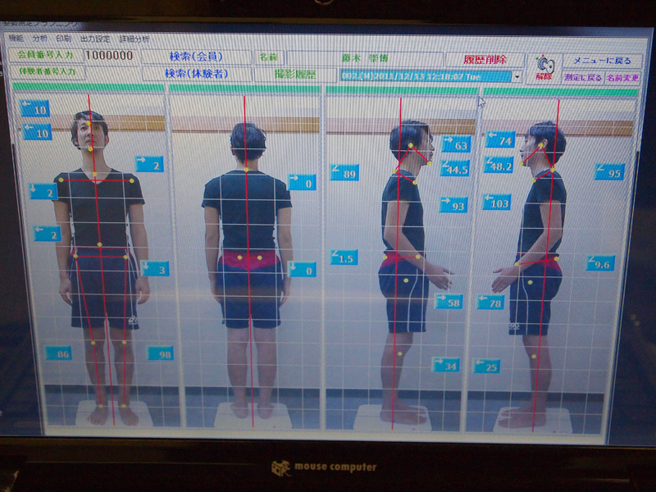This screenshot has width=656, height=492.
Task: Click the blue 86 knee value tag
Action: [58, 353]
